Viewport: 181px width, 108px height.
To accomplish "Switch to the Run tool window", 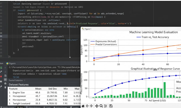I will point(20,107).
